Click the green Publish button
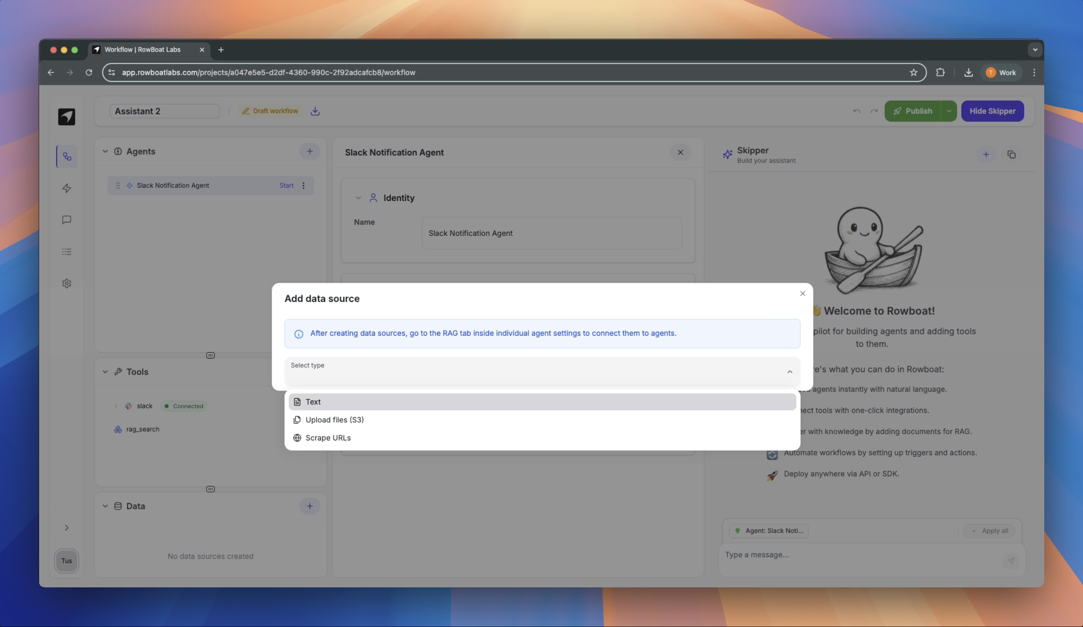The width and height of the screenshot is (1083, 627). tap(912, 111)
